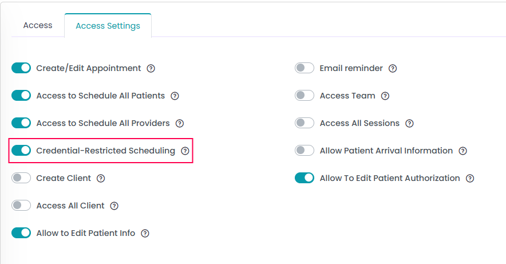Click help icon for Email reminder
This screenshot has width=506, height=264.
(393, 68)
